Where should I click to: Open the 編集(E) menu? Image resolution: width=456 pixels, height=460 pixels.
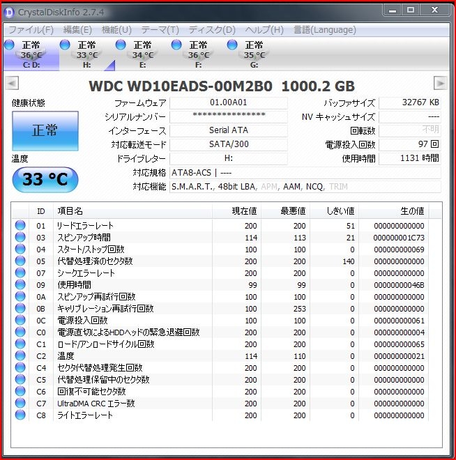[x=77, y=30]
